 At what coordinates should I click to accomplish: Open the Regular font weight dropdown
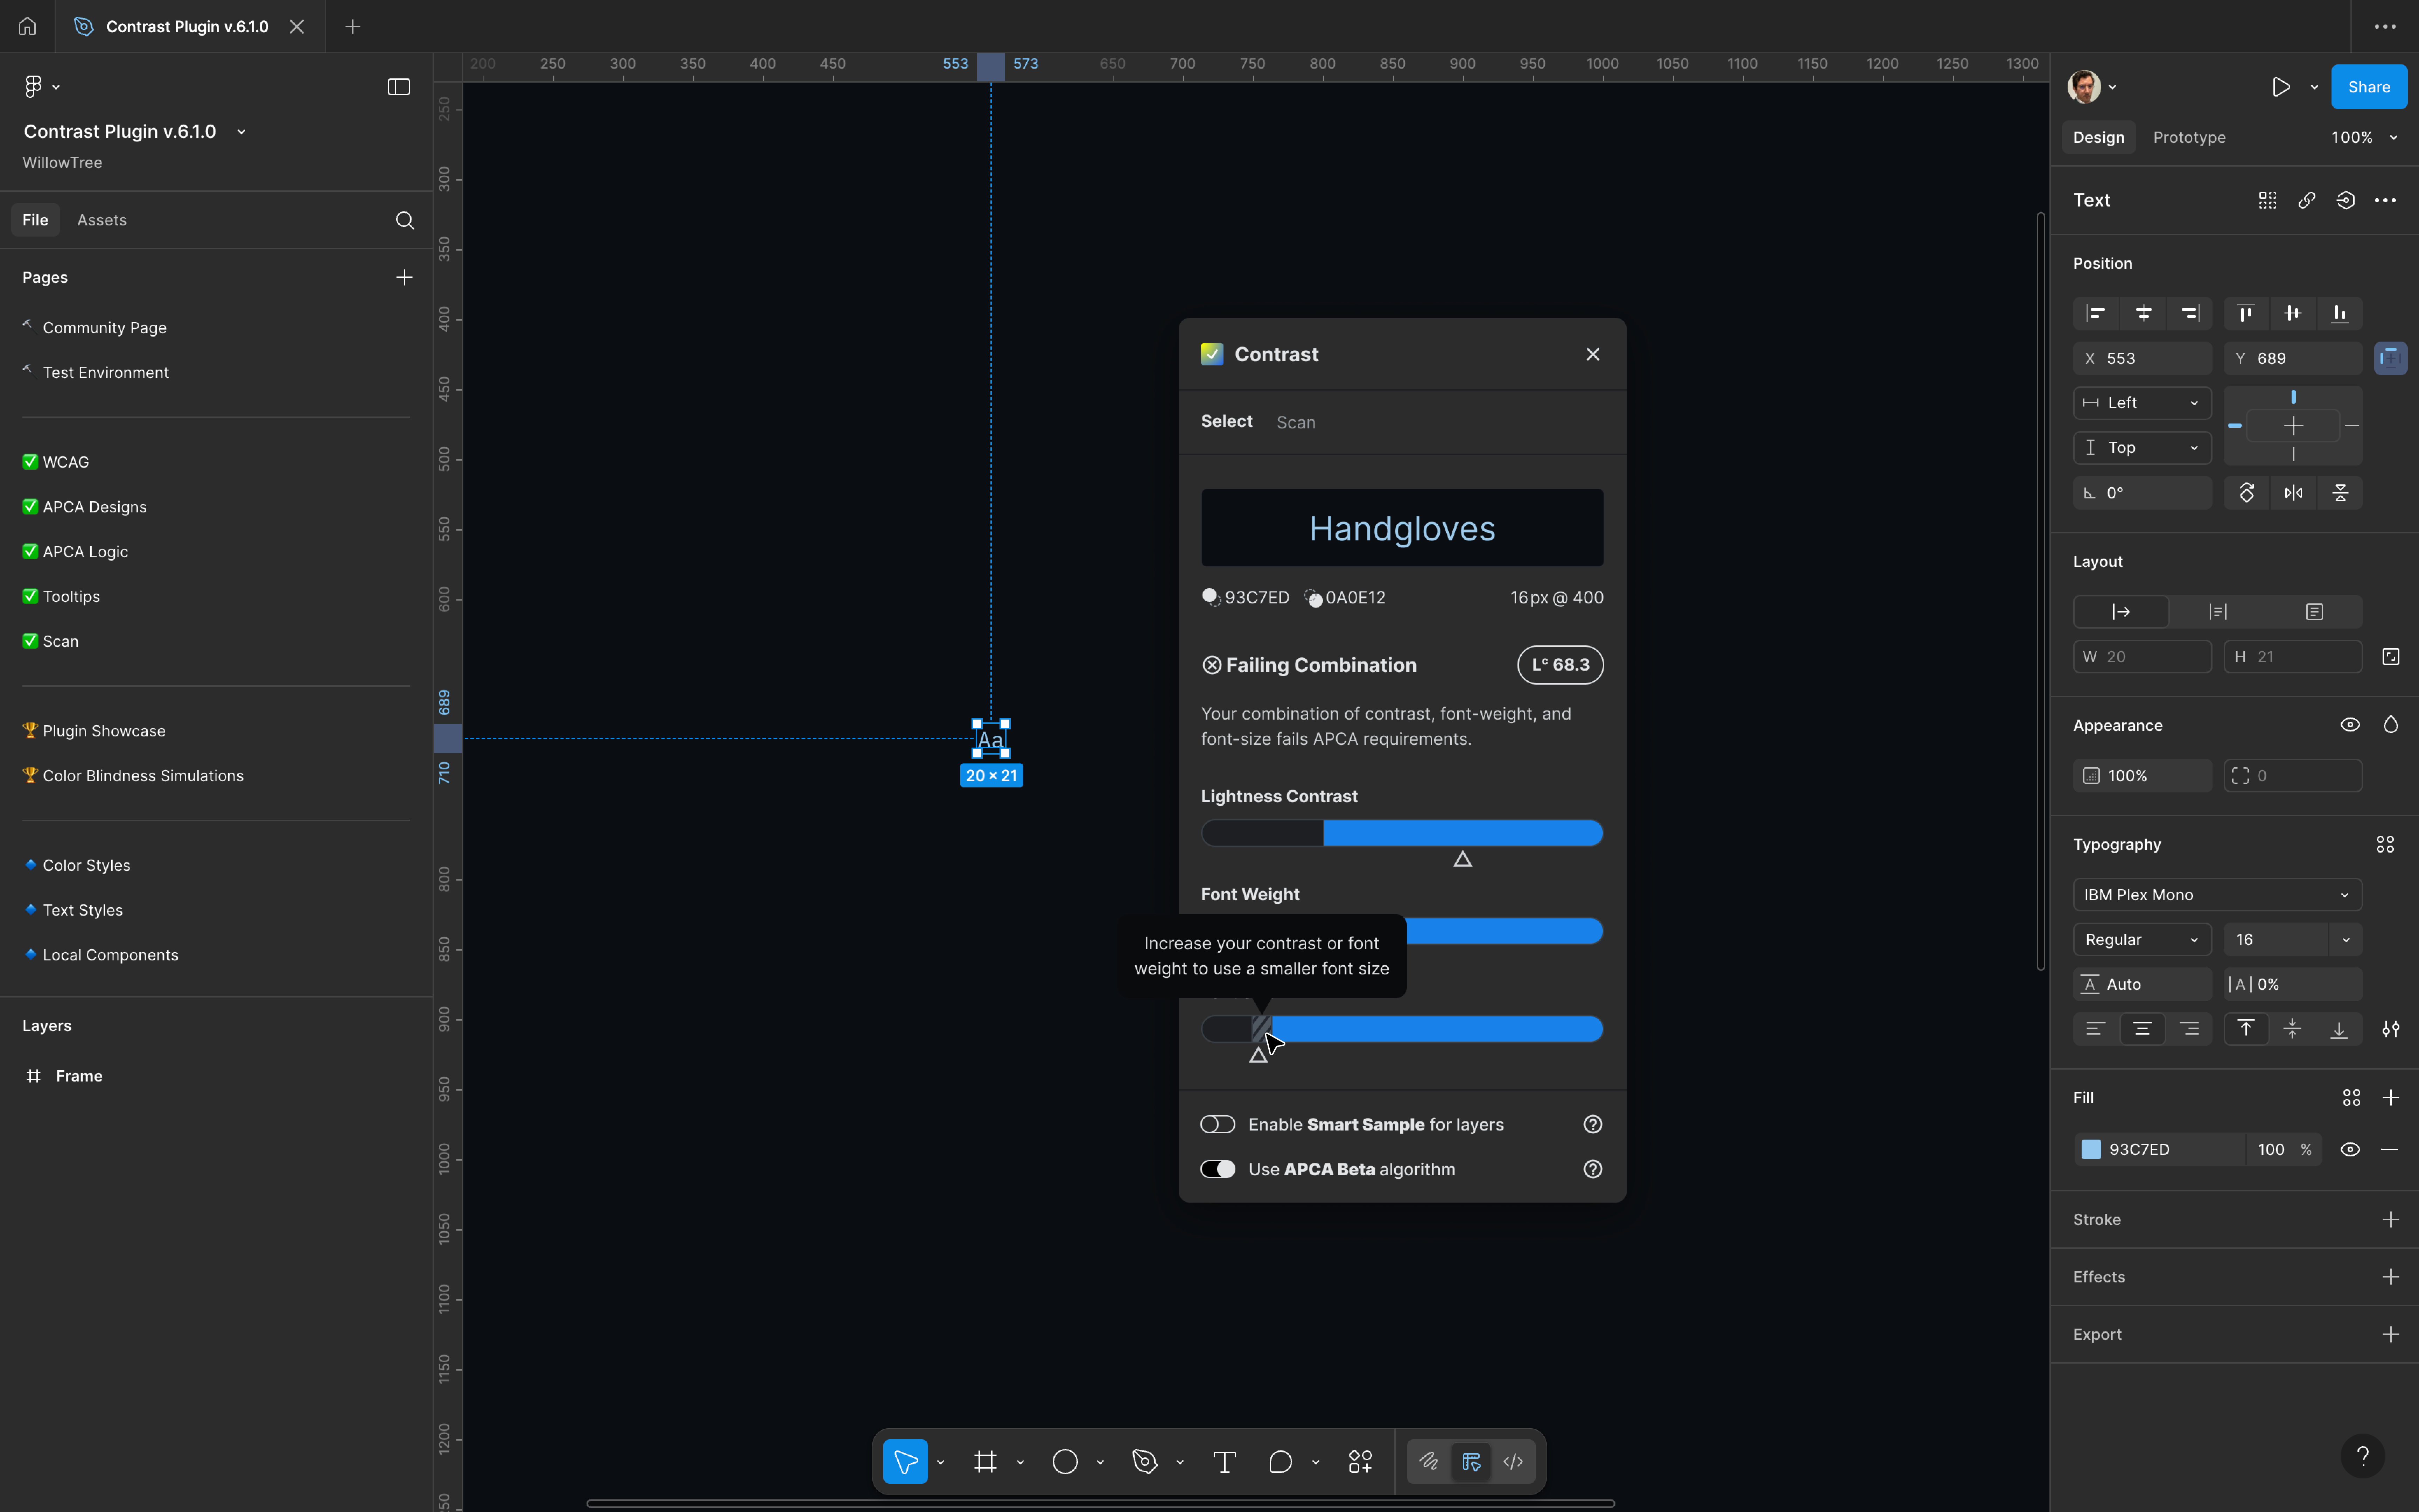2142,940
